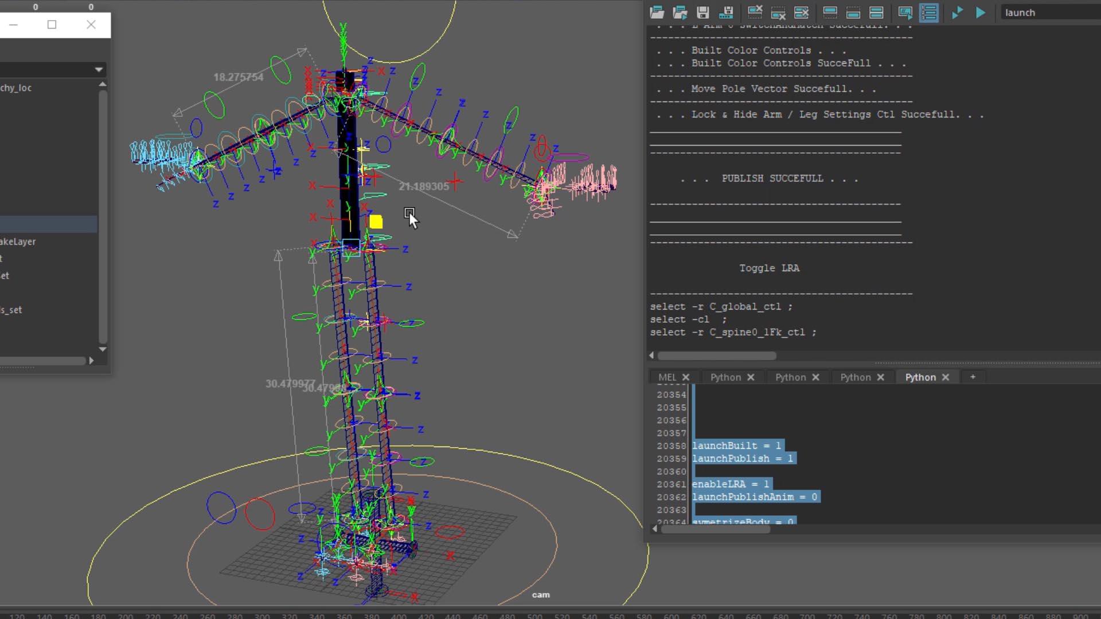Image resolution: width=1101 pixels, height=619 pixels.
Task: Clear the script history output
Action: click(755, 13)
